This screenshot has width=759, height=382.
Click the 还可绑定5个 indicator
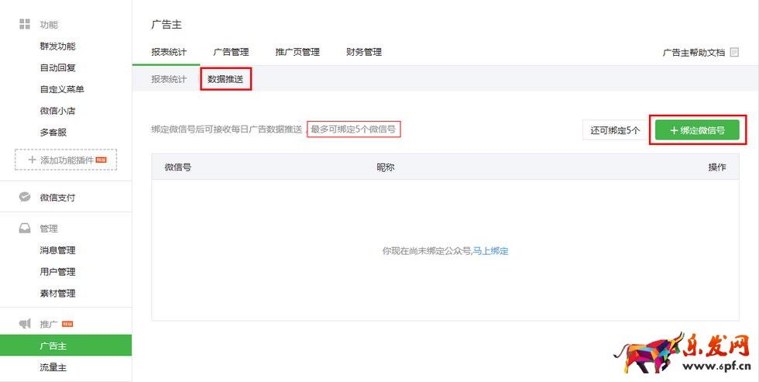pos(615,129)
